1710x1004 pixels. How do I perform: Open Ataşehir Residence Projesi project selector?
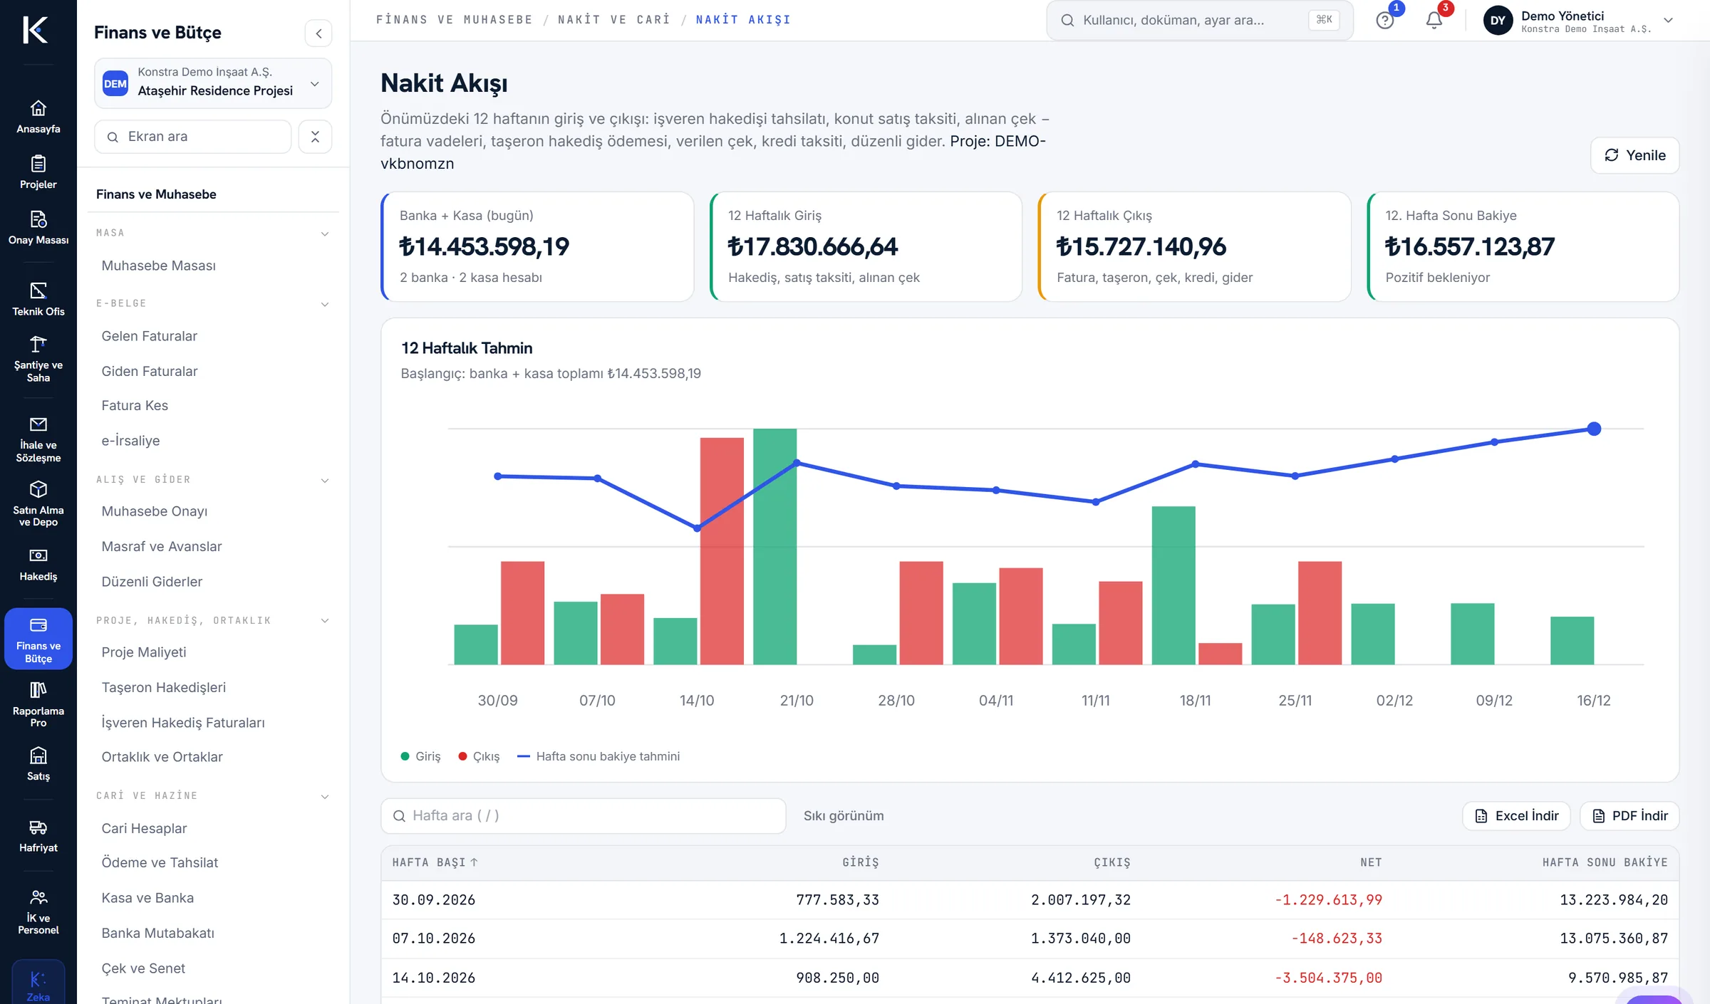pos(213,83)
